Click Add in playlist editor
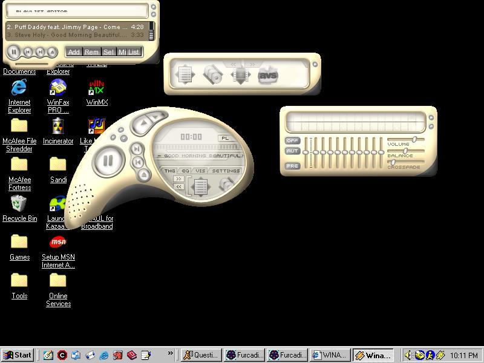The image size is (484, 363). click(74, 52)
